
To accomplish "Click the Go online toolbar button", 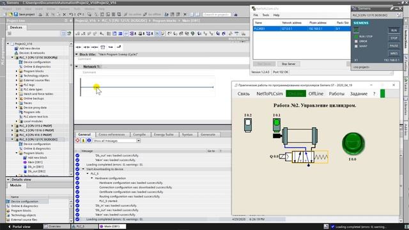I will point(133,14).
